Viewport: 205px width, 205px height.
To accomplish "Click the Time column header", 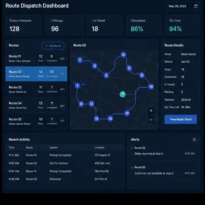I will [x=12, y=147].
